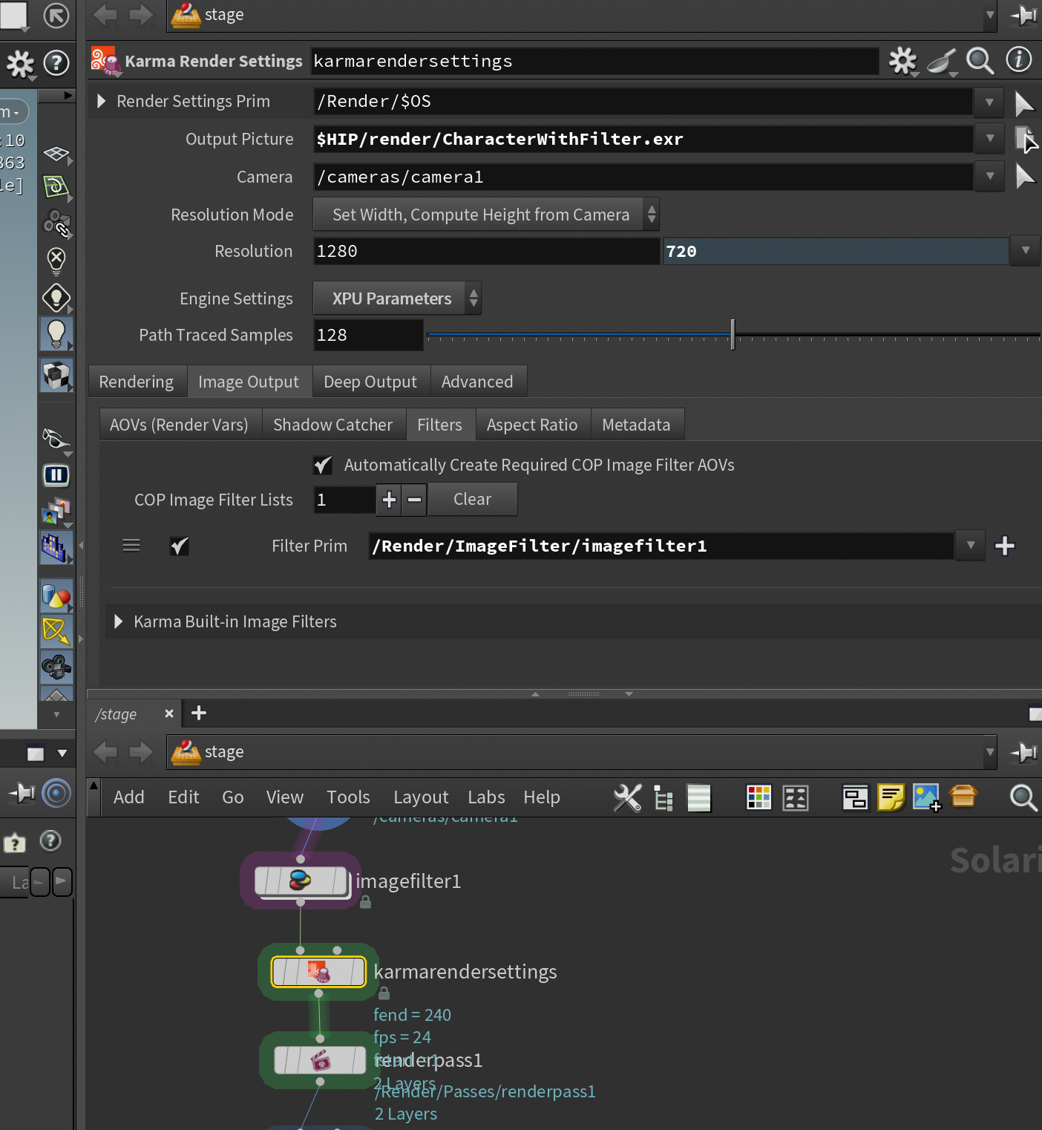
Task: Pause viewport render with the pause icon
Action: click(x=56, y=475)
